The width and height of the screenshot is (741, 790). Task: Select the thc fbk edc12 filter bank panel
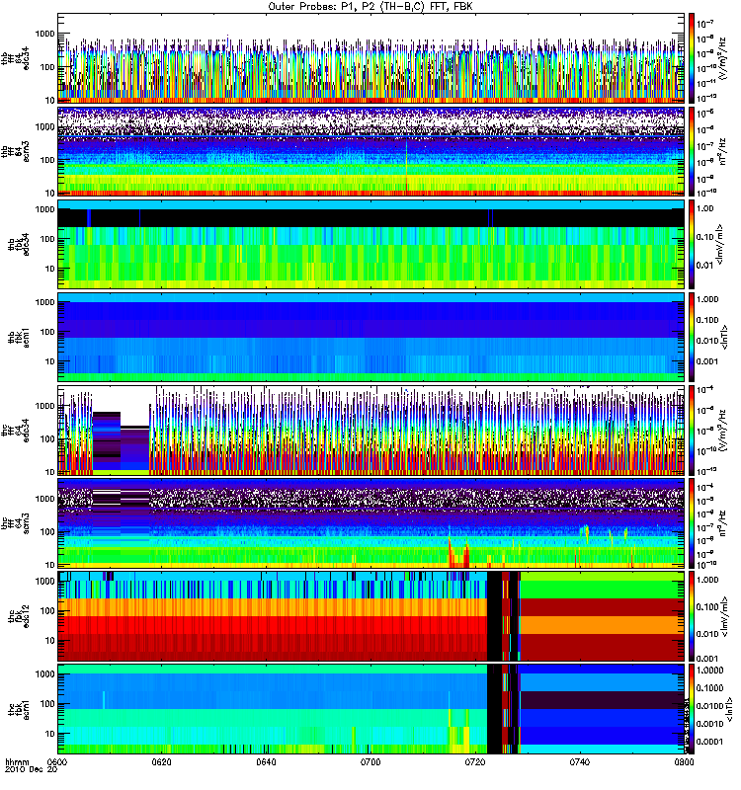pos(370,616)
